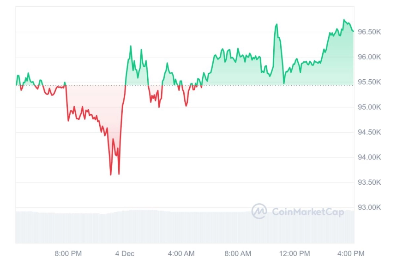Select the 8:00 AM time axis label
397x264 pixels.
point(238,253)
